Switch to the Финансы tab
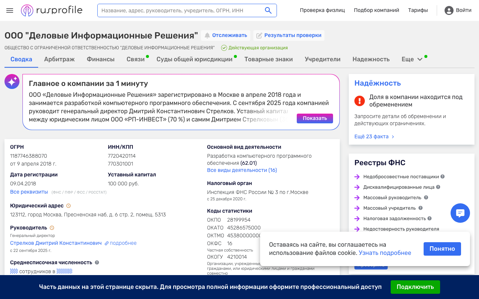Viewport: 479px width, 299px height. (x=101, y=59)
